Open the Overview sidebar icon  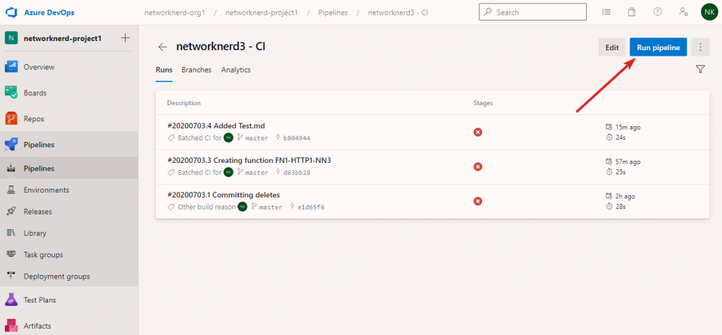(11, 67)
